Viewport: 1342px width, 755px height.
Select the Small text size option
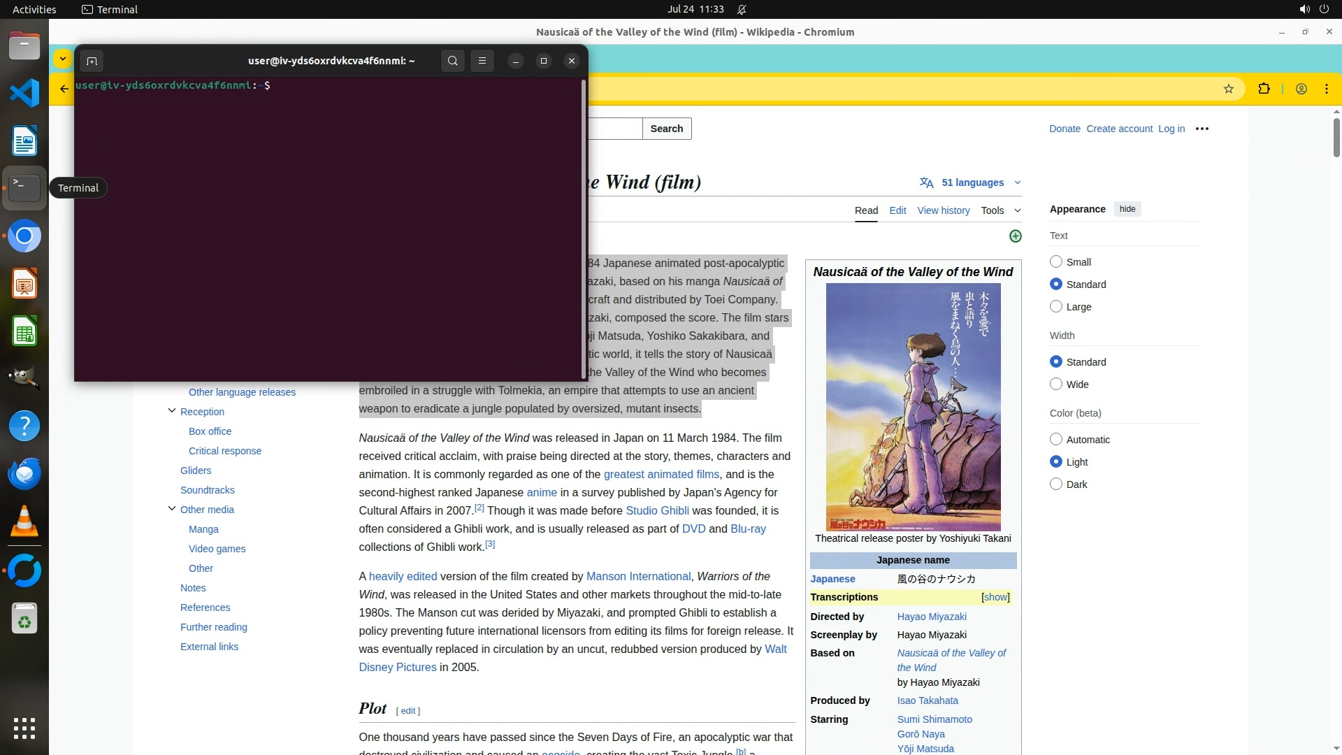tap(1056, 261)
